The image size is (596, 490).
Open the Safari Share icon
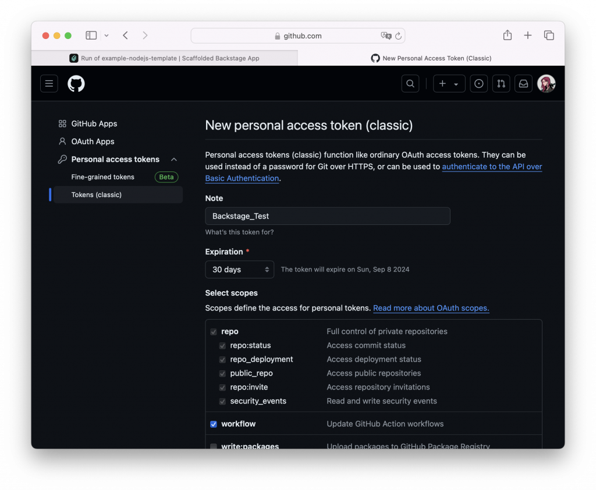pyautogui.click(x=508, y=35)
